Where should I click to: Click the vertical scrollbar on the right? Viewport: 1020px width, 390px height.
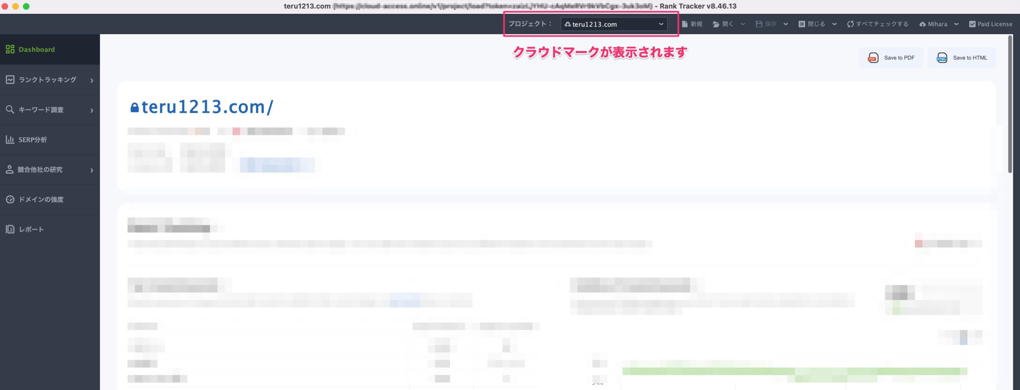(x=1010, y=104)
